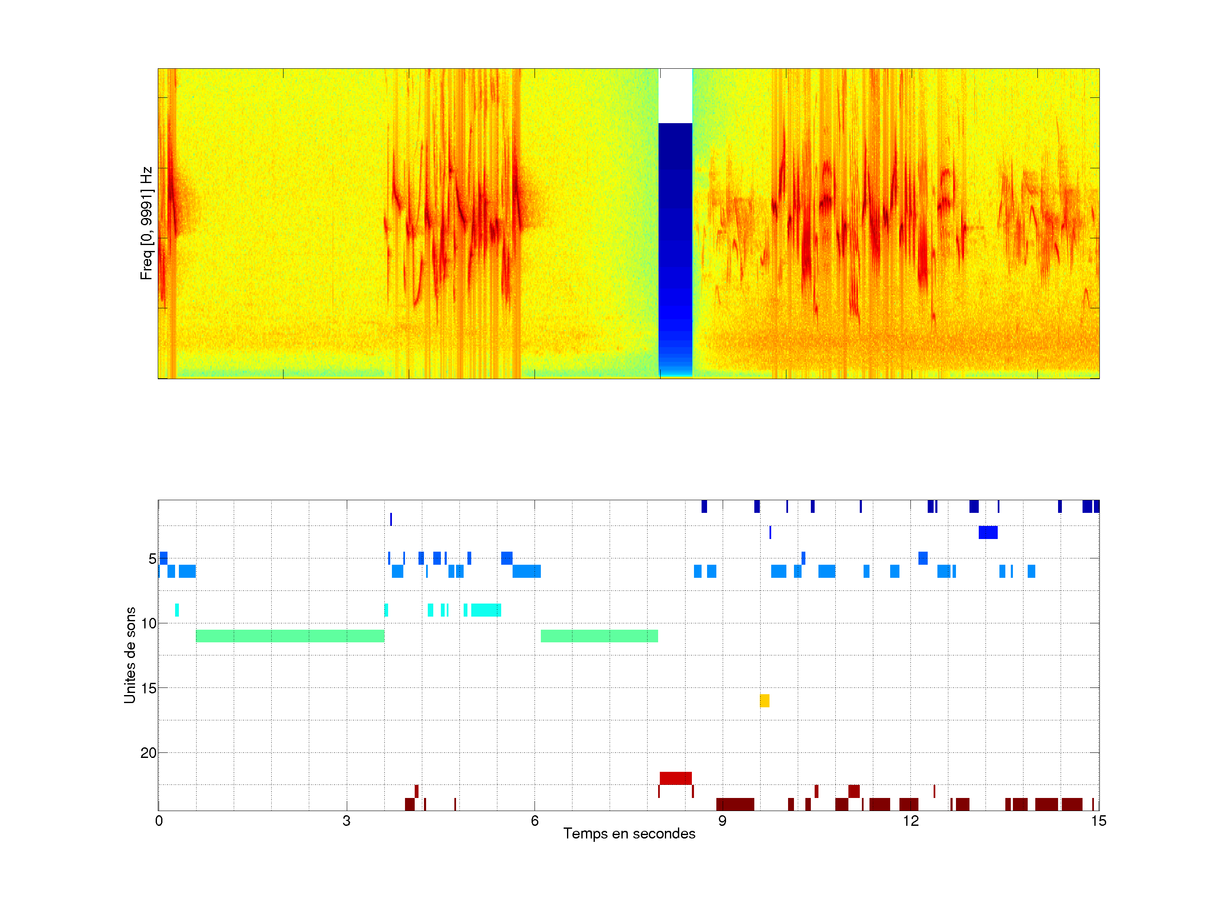Click the y-axis tick label 5
This screenshot has height=911, width=1215.
152,558
